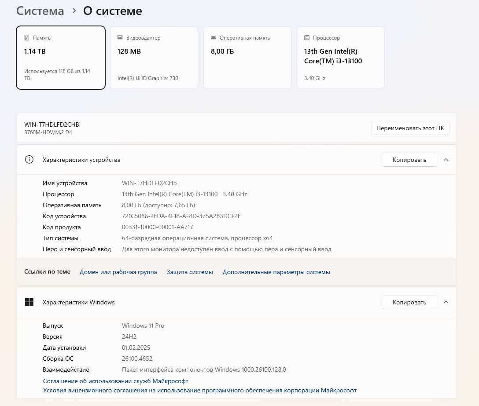The height and width of the screenshot is (406, 479).
Task: Click the Сборка ОС label
Action: pos(58,358)
